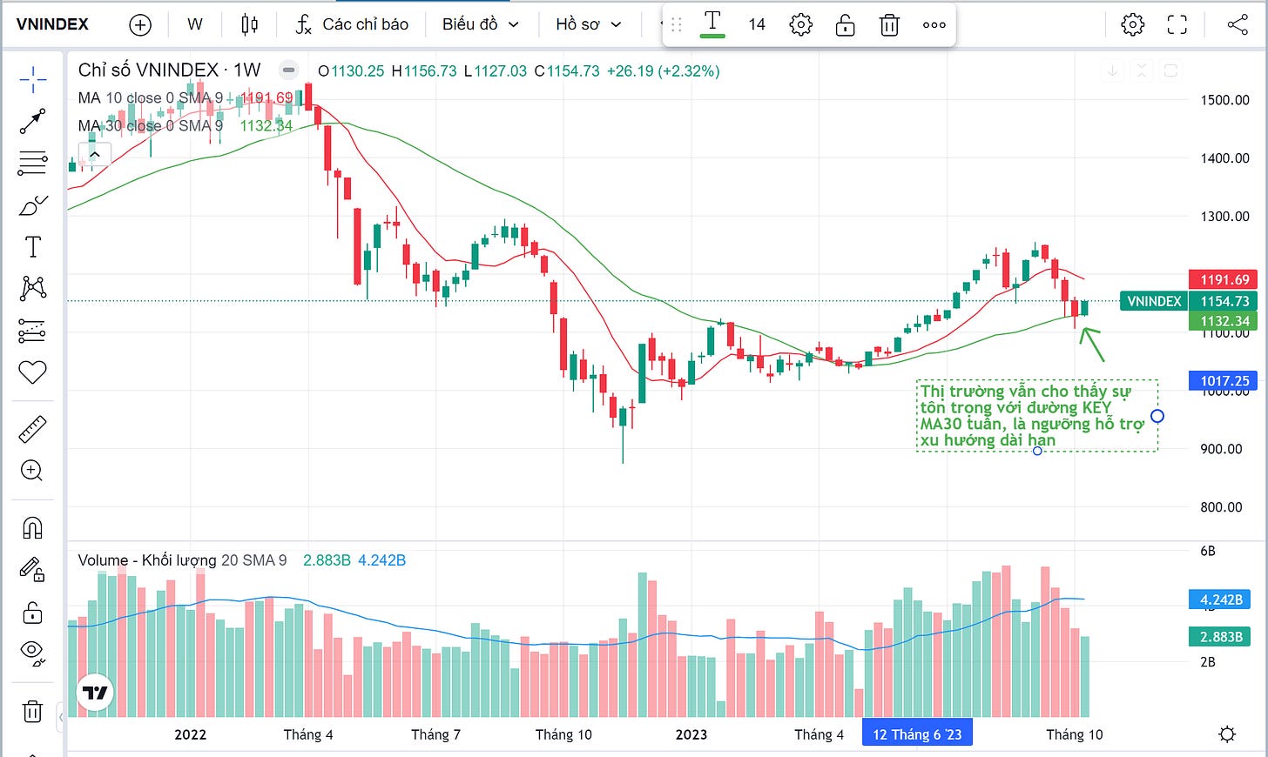This screenshot has height=757, width=1268.
Task: Open the candlestick chart style selector
Action: pyautogui.click(x=250, y=24)
